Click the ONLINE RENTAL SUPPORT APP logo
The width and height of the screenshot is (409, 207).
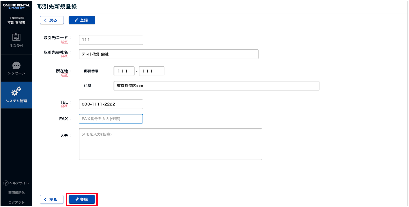point(16,6)
